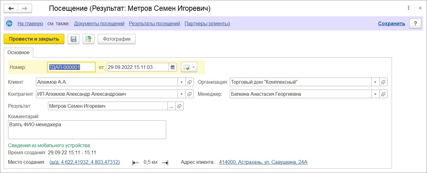Open the Результат record via its open icon
Image resolution: width=427 pixels, height=173 pixels.
[179, 106]
